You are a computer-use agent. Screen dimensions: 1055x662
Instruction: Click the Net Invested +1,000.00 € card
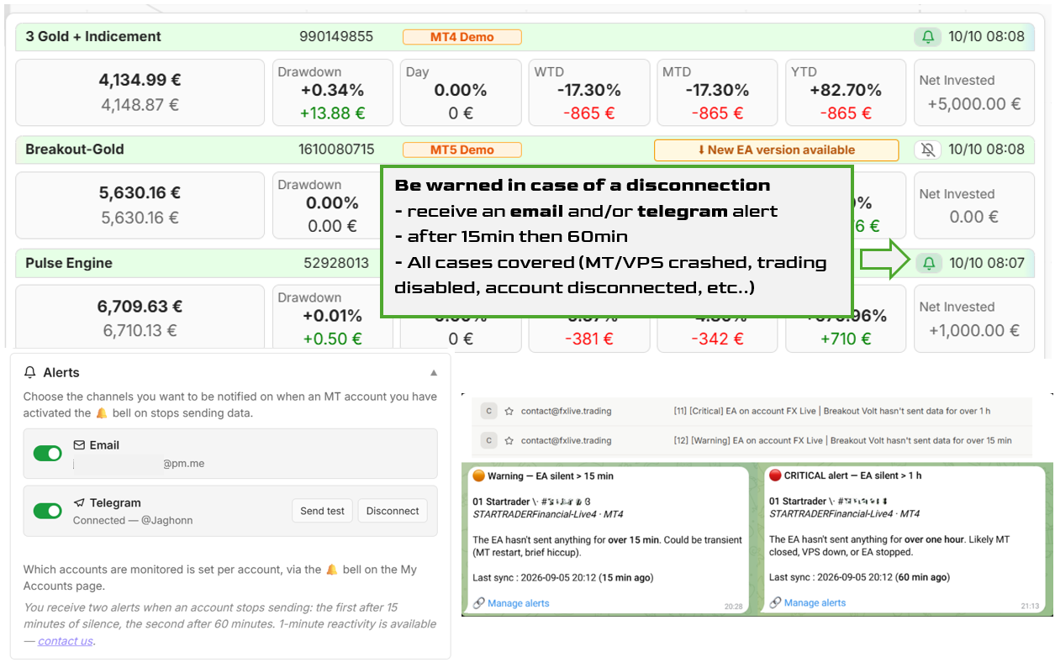[974, 318]
